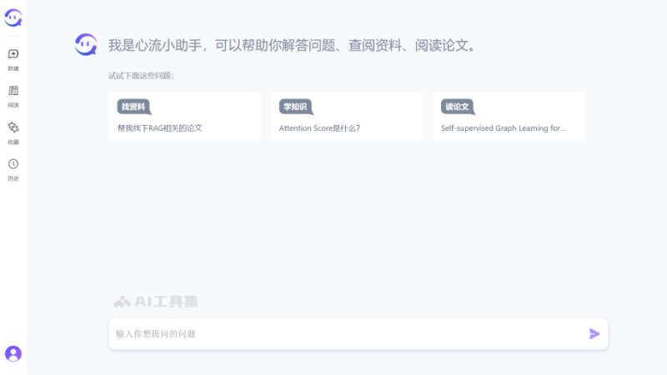Click the 历史 text label in sidebar
Image resolution: width=667 pixels, height=375 pixels.
pos(13,178)
